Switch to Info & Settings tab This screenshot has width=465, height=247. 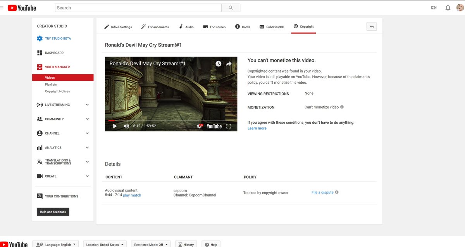[118, 27]
